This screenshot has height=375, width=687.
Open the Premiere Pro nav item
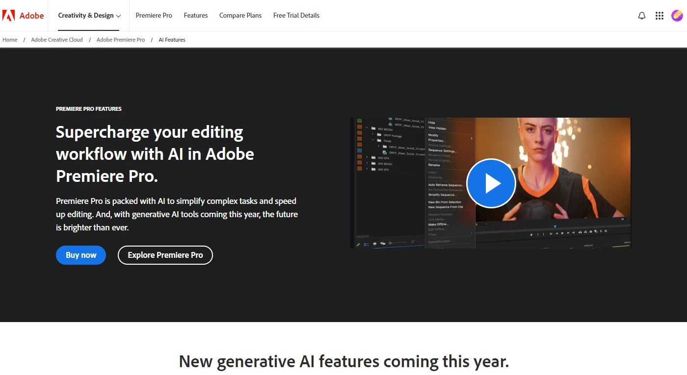point(154,16)
